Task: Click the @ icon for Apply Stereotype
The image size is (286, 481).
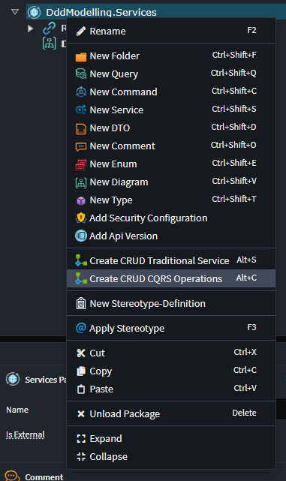Action: 81,328
